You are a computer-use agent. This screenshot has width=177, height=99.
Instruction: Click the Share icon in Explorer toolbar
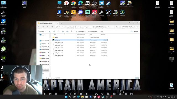(67, 31)
